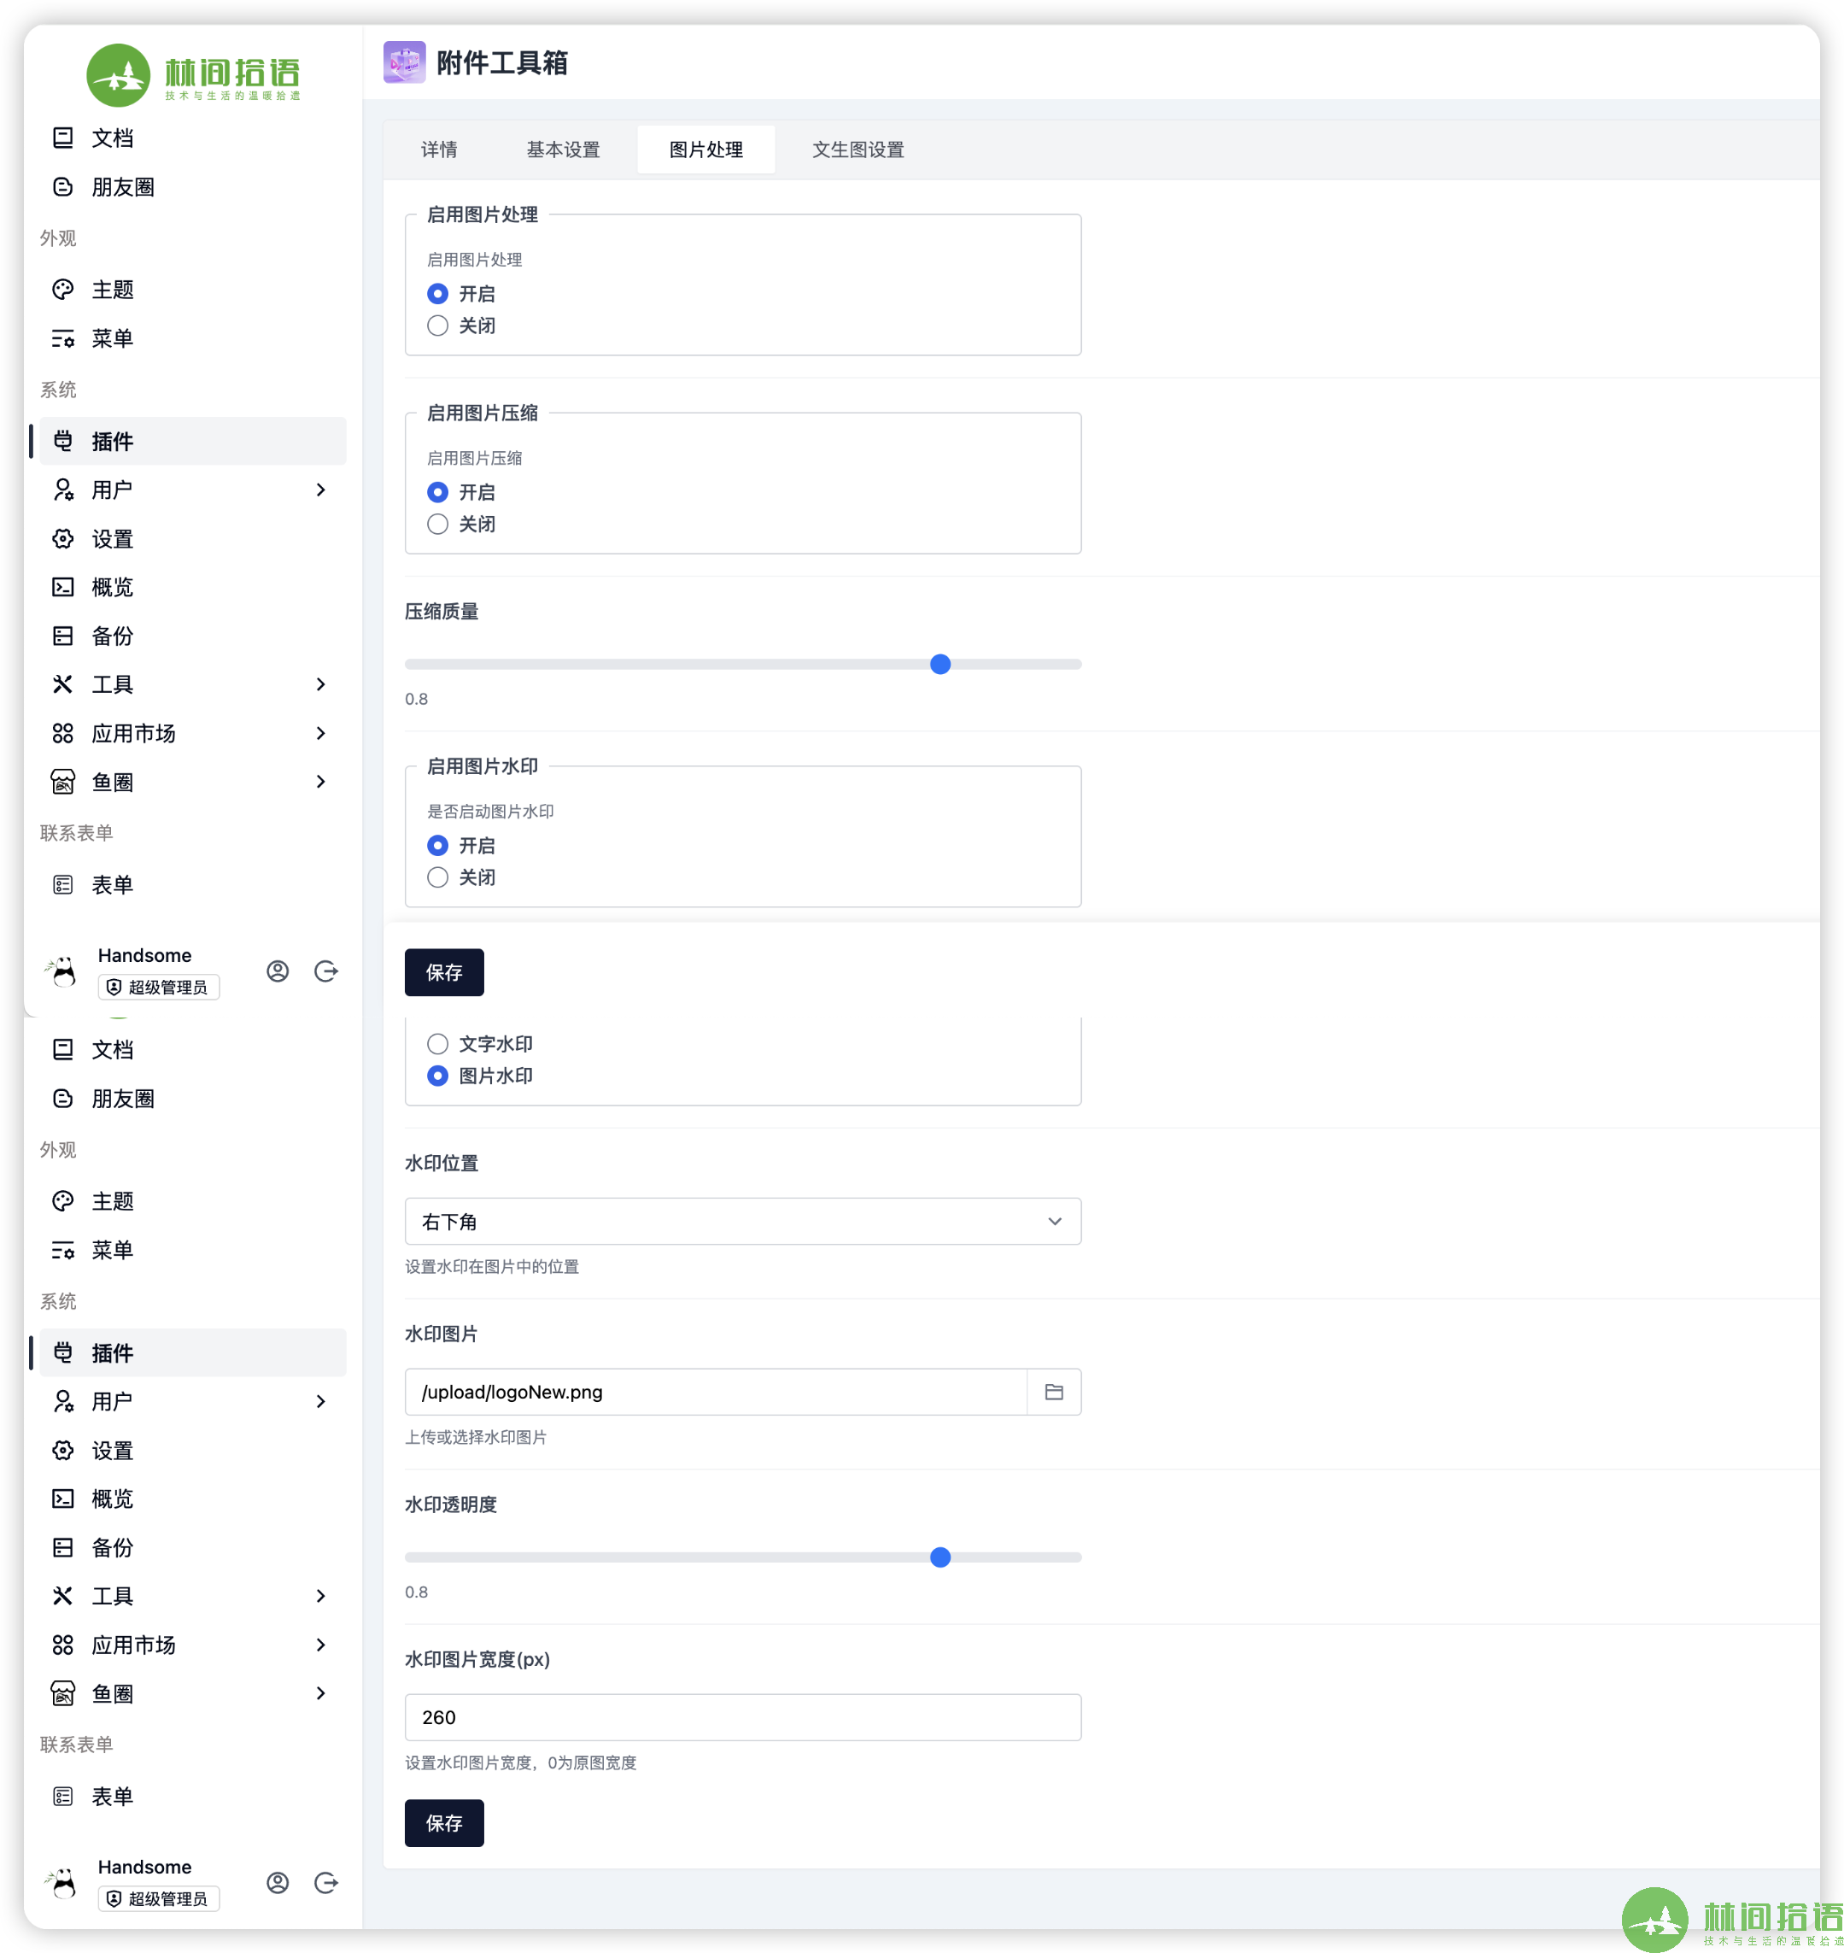The image size is (1844, 1953).
Task: Click the 备份 backup icon in sidebar
Action: click(63, 636)
